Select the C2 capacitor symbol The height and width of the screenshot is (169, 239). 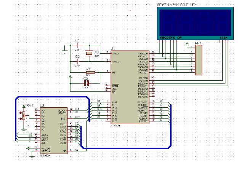click(78, 61)
